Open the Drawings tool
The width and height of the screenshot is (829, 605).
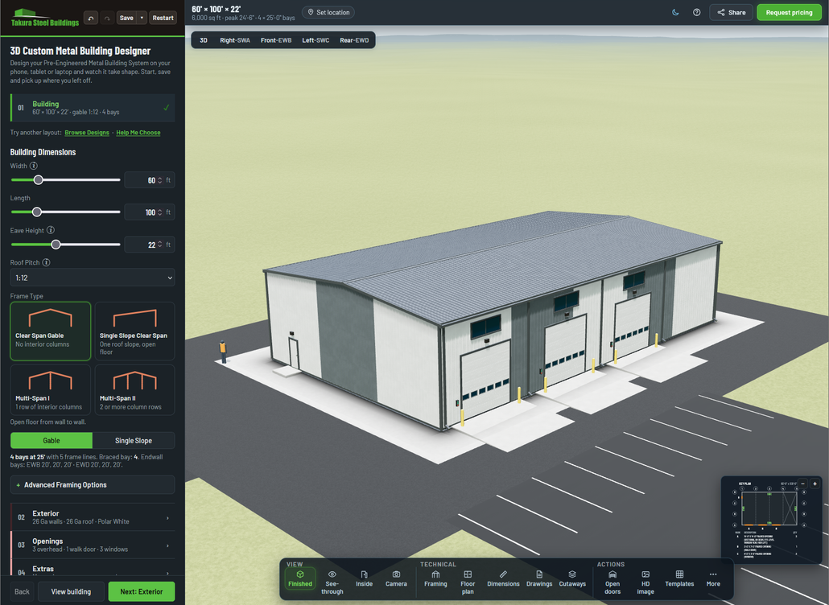539,578
